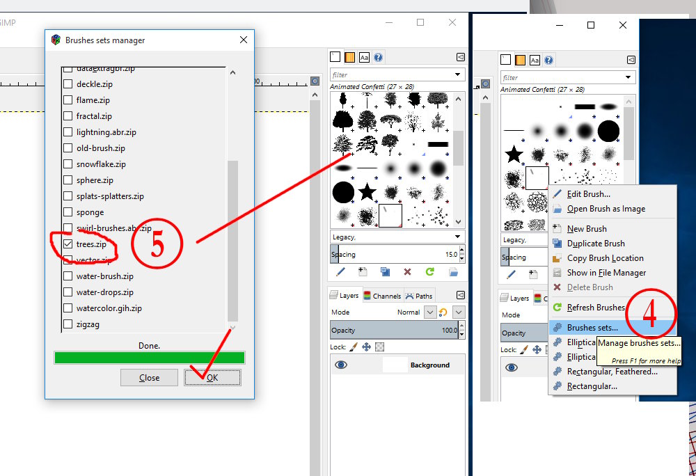Toggle lock position icon in left Layers
The height and width of the screenshot is (476, 696).
coord(366,347)
